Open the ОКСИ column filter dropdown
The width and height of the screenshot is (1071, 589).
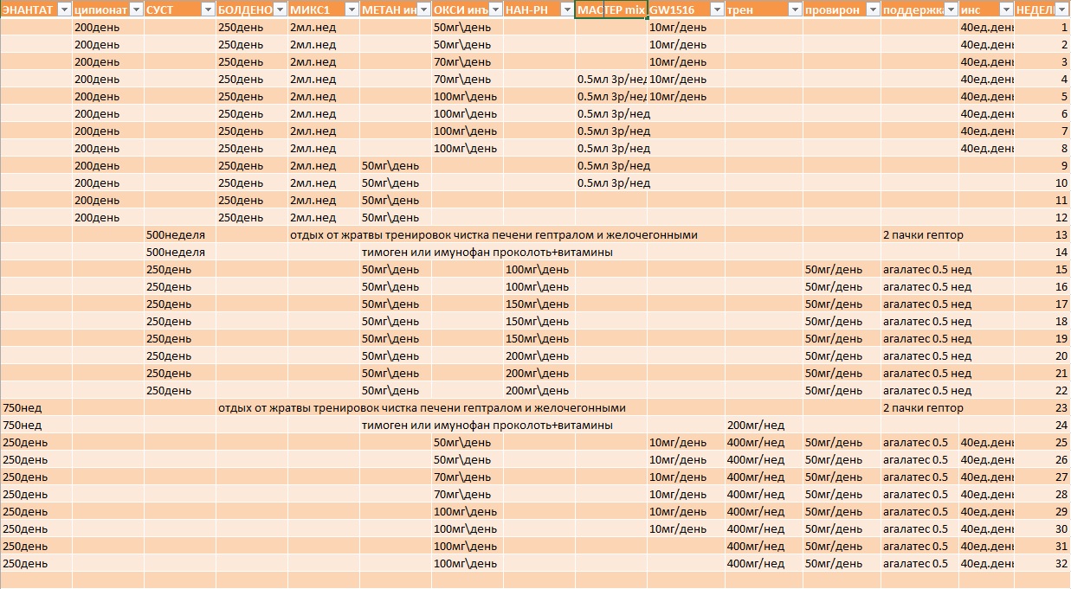495,10
